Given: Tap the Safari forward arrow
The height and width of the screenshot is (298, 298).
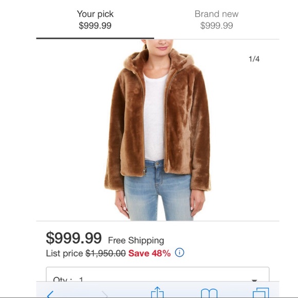Looking at the screenshot, I should tap(104, 294).
